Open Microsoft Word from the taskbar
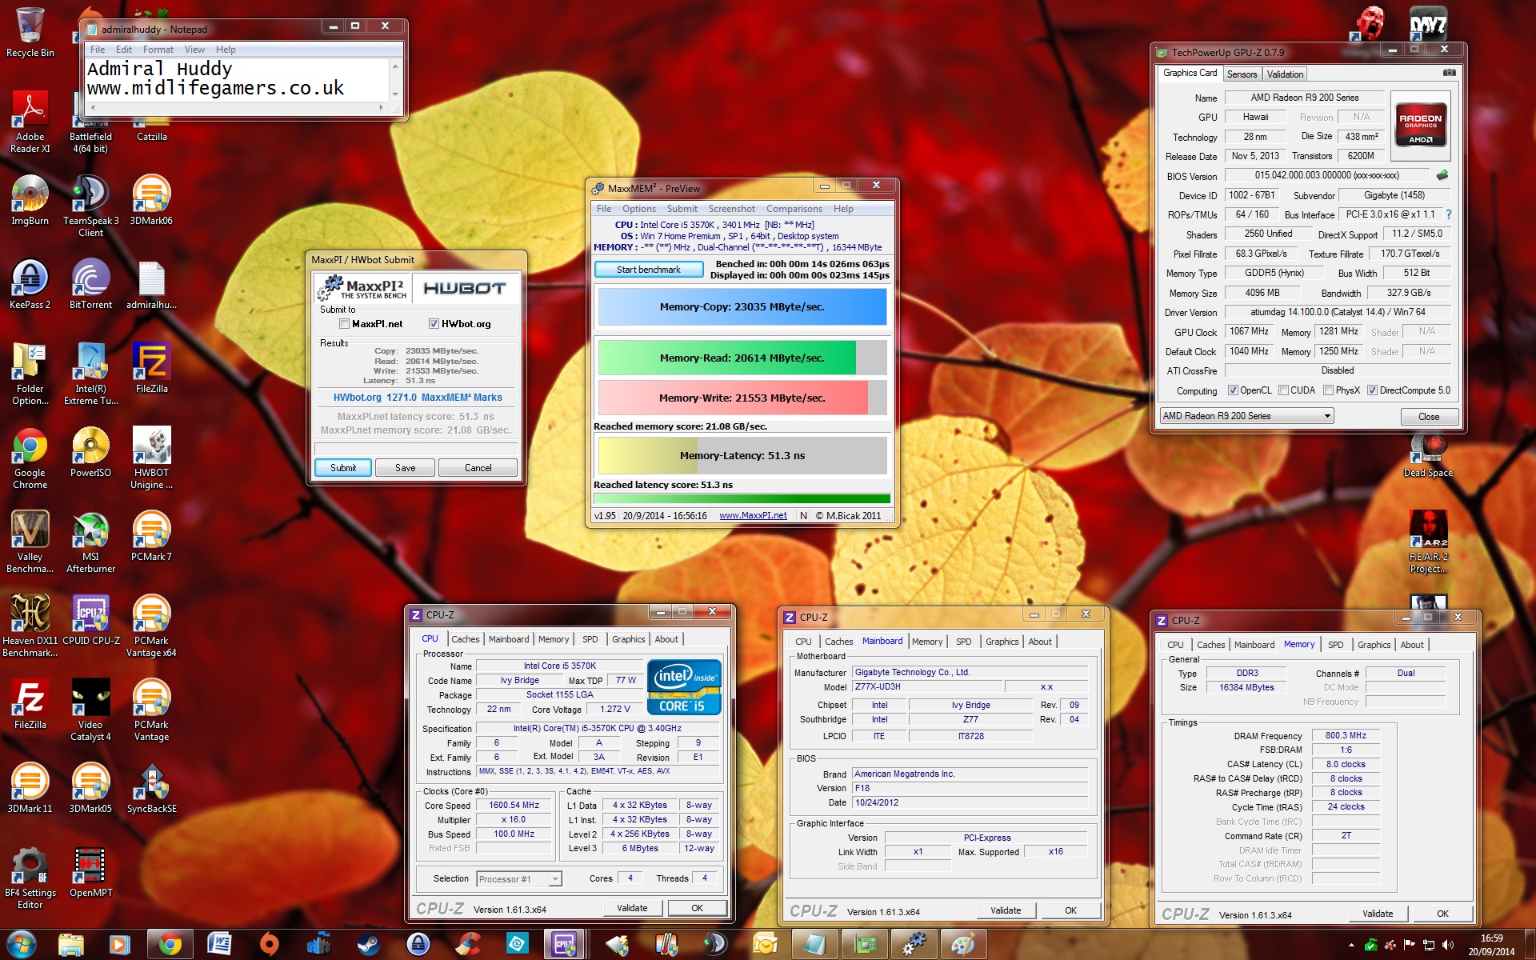This screenshot has height=960, width=1536. pyautogui.click(x=218, y=945)
